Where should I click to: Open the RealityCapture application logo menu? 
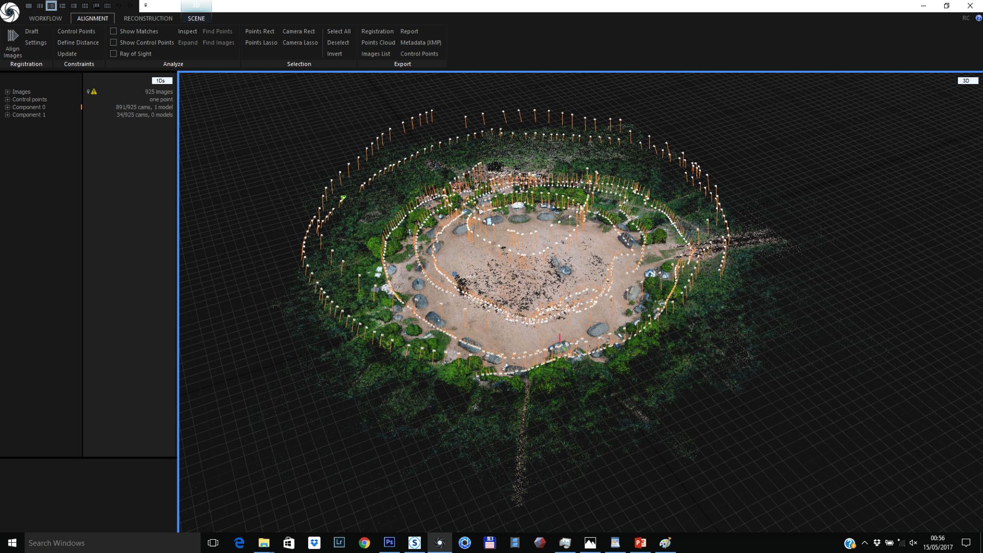click(10, 12)
